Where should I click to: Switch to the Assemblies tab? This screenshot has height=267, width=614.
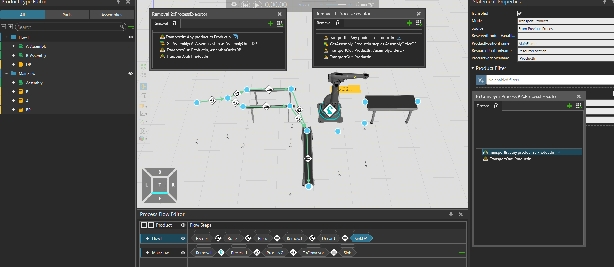[111, 15]
